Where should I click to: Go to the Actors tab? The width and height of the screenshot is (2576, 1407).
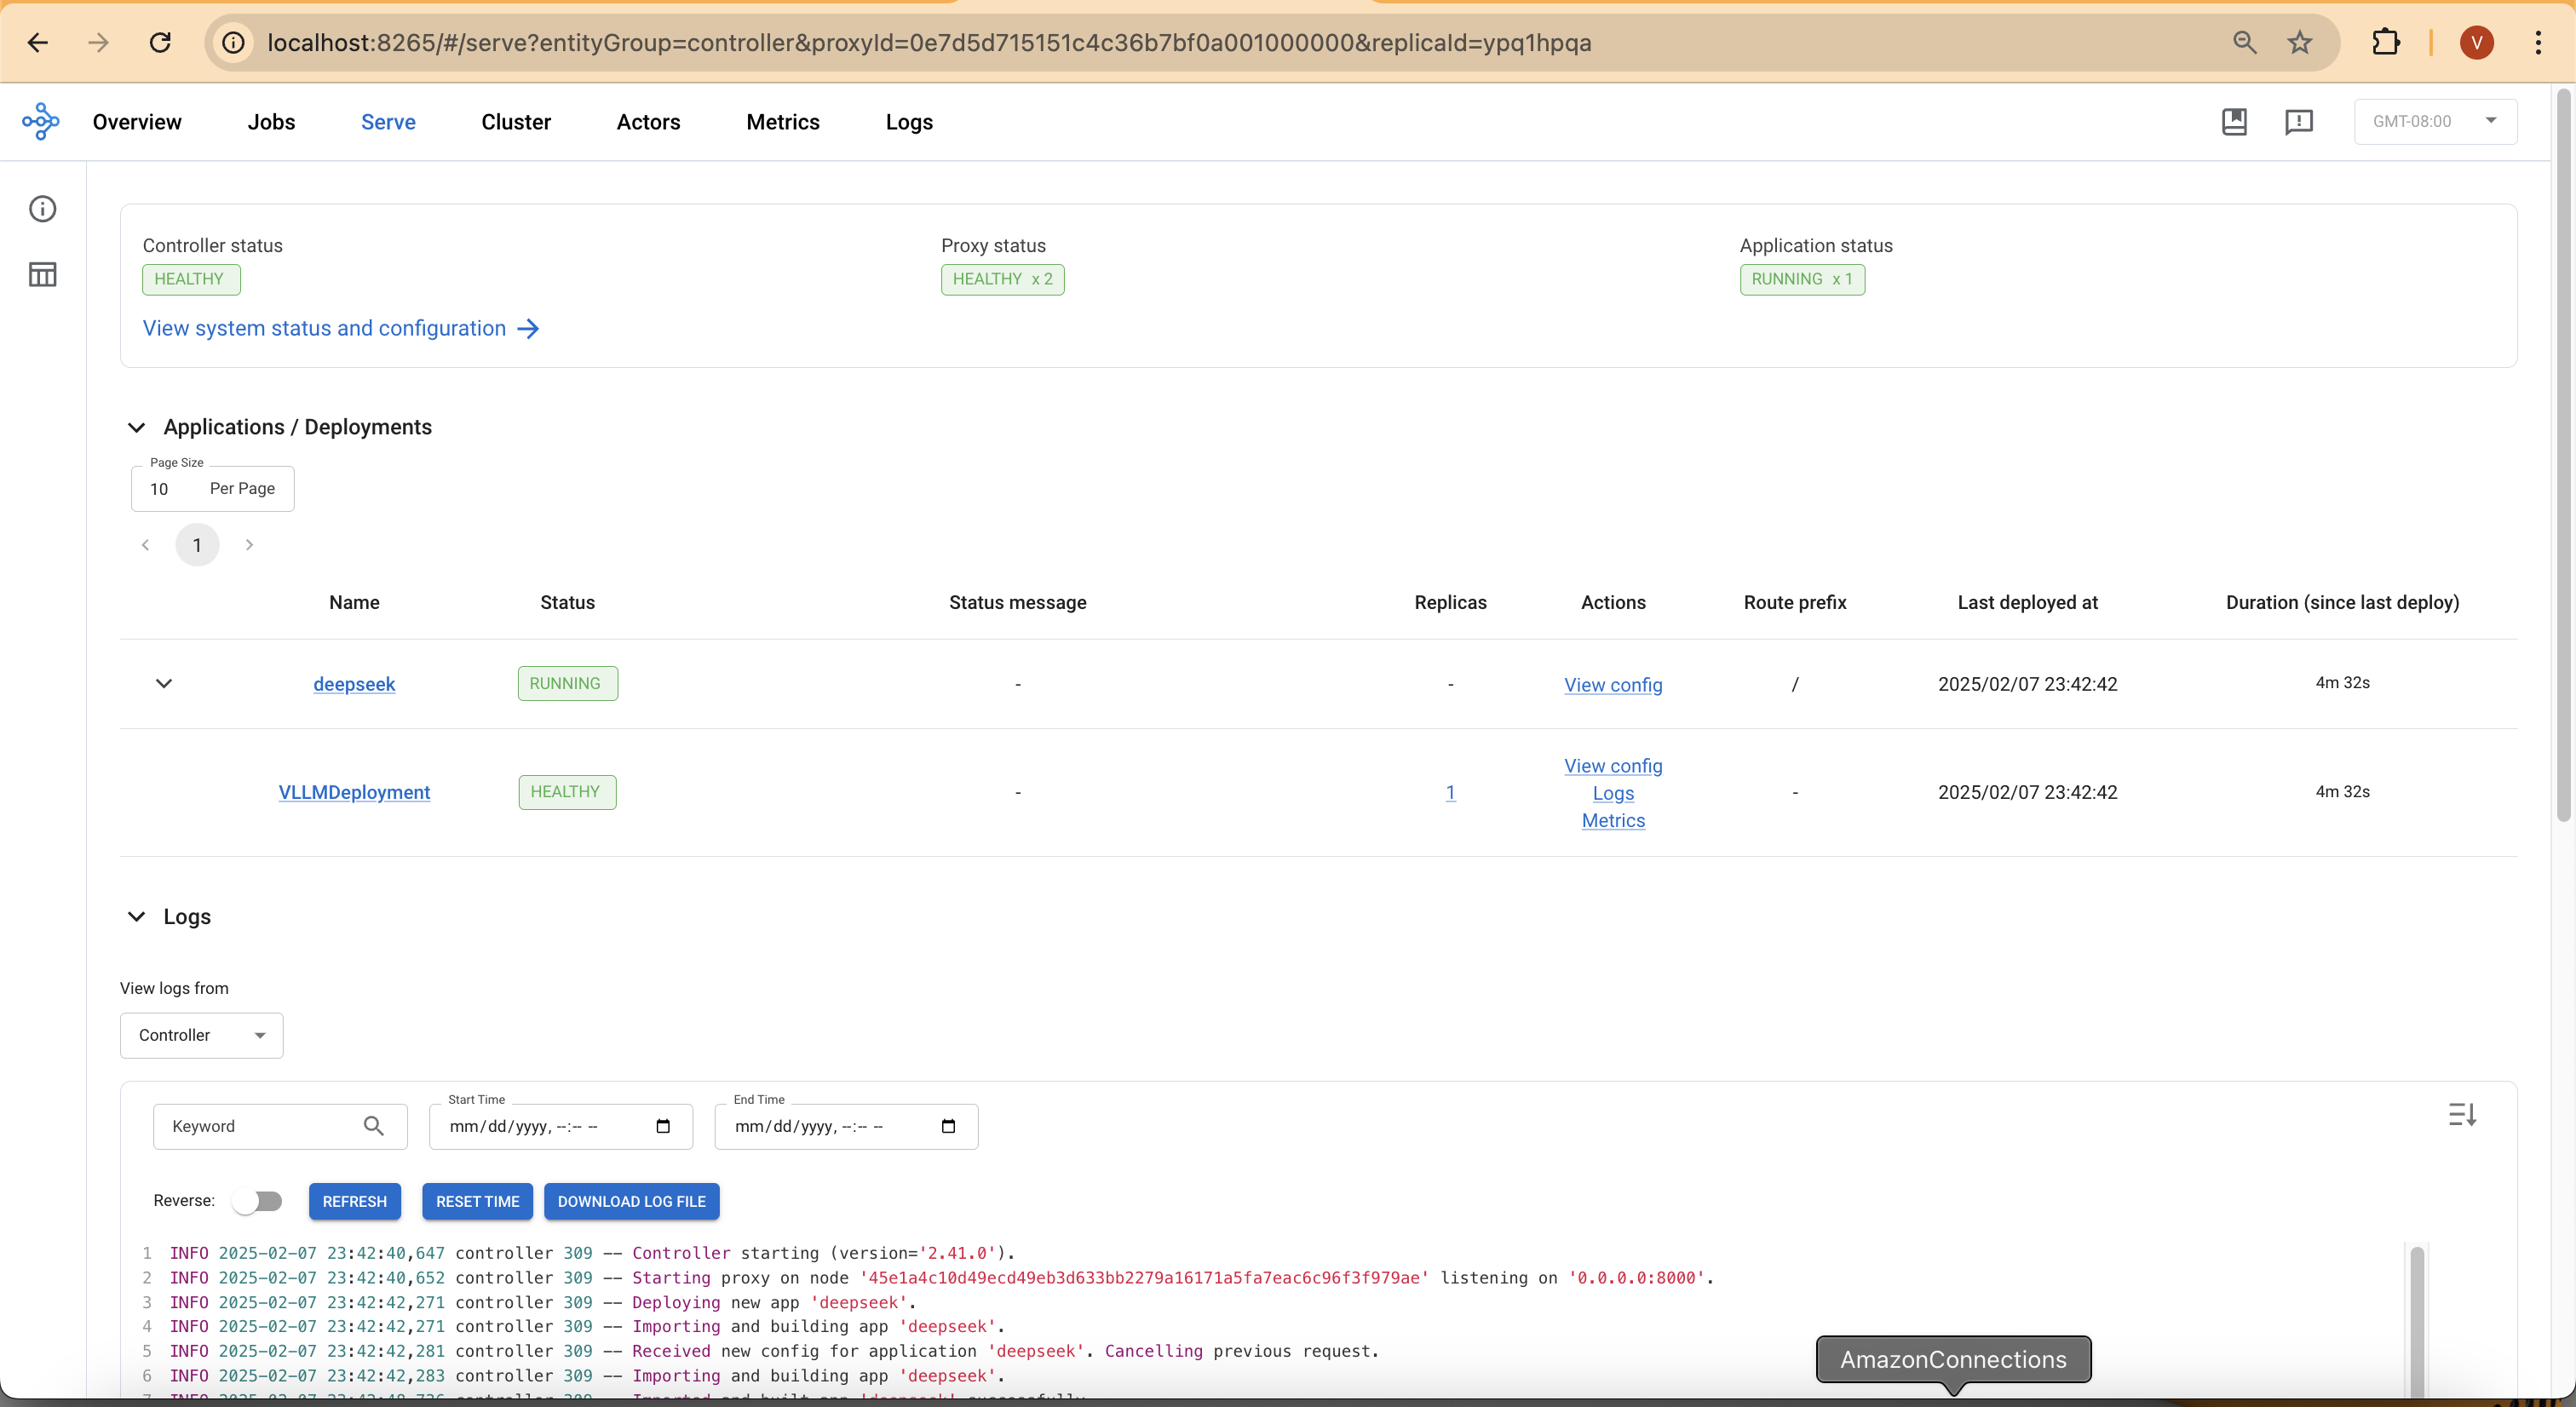click(648, 122)
